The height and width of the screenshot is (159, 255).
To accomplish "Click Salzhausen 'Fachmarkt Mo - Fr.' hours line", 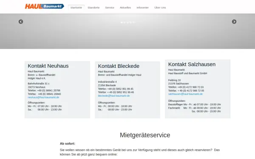I will point(195,108).
